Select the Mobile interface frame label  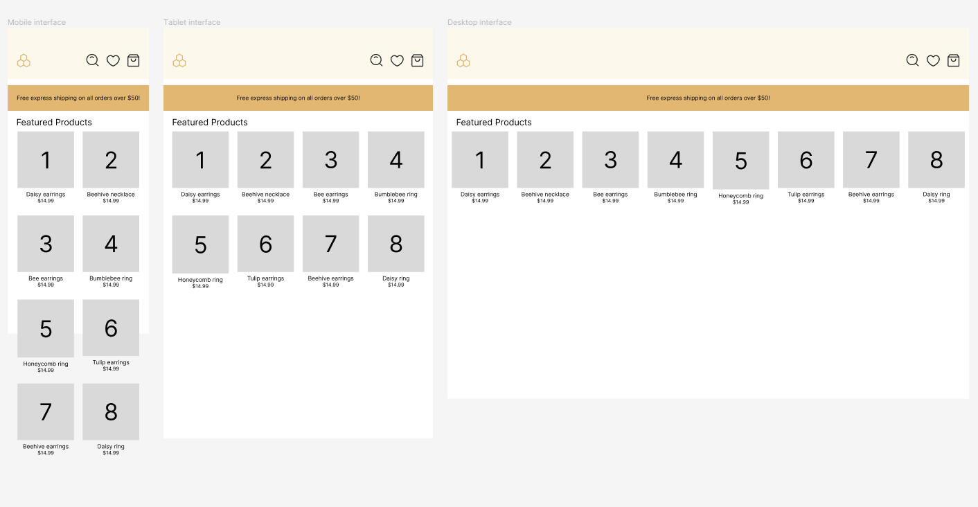[x=37, y=22]
